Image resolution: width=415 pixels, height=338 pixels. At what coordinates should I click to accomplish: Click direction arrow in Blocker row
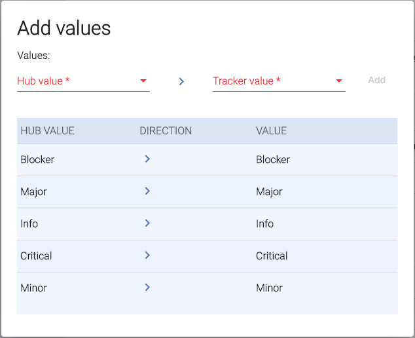pyautogui.click(x=147, y=159)
